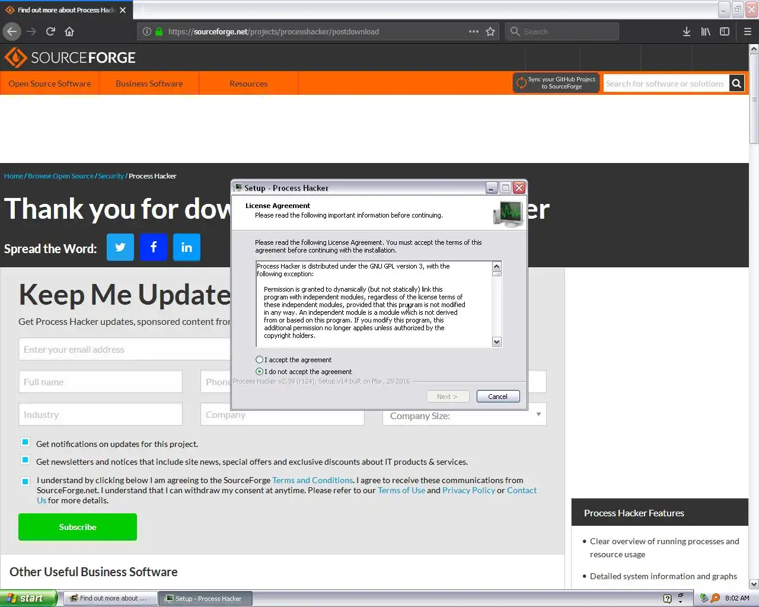Click the page scrollbar down arrow

[x=754, y=584]
